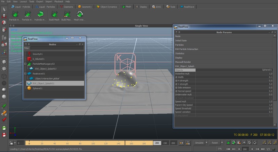Expand the Particles parameter section
278x152 pixels.
coord(224,45)
